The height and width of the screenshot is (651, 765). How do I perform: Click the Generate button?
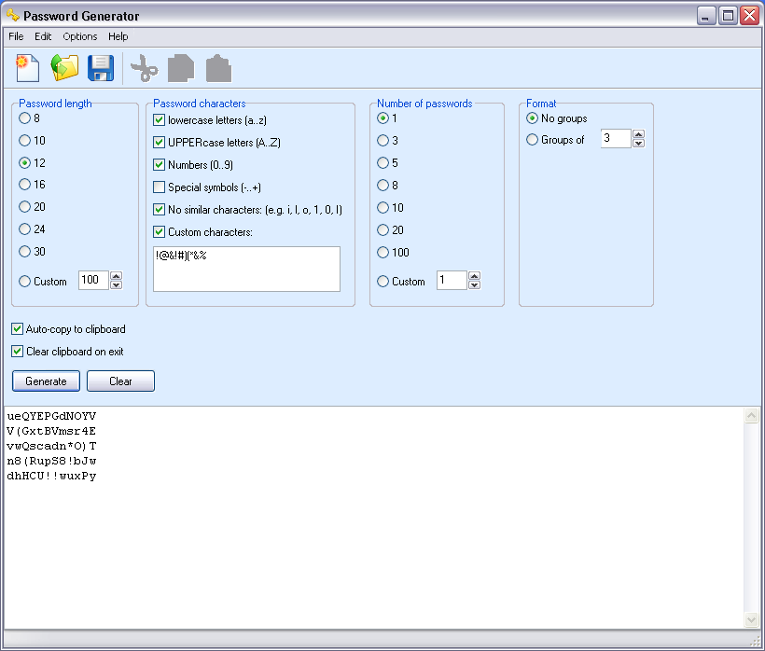[46, 381]
